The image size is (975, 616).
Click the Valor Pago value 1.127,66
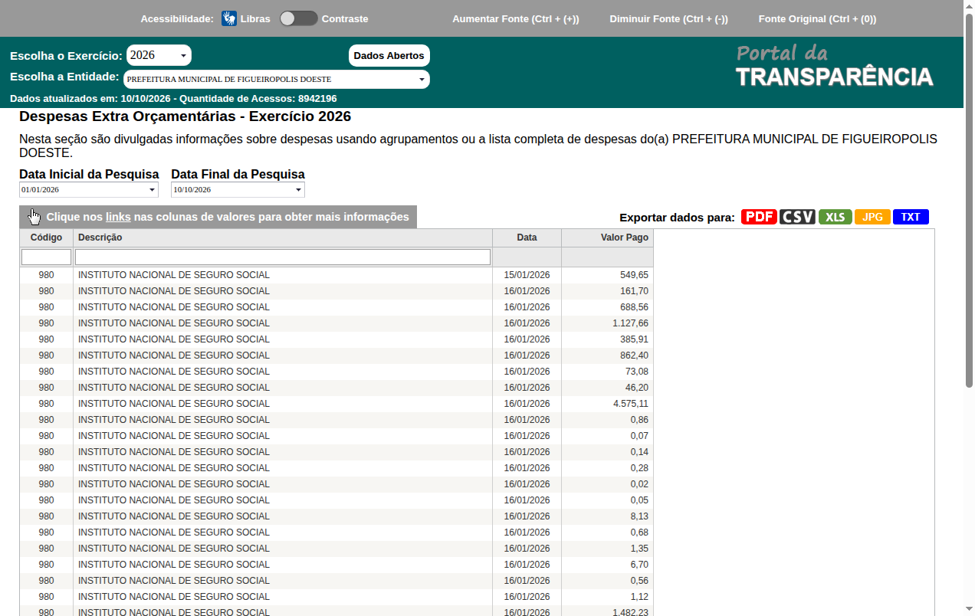click(630, 323)
